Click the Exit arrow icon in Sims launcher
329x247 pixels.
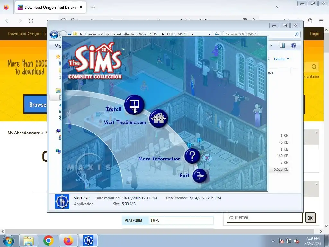pos(199,176)
